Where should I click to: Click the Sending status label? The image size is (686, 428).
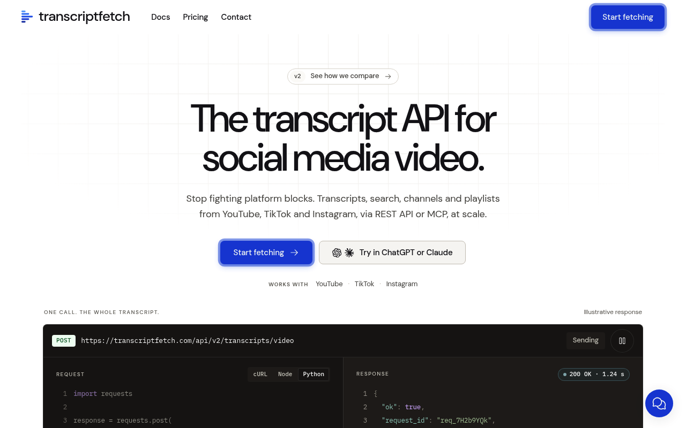coord(586,340)
